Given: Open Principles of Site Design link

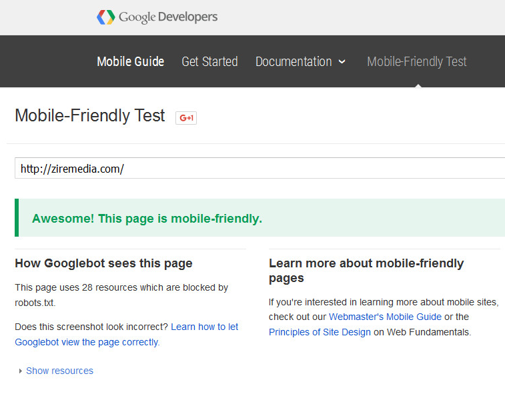Looking at the screenshot, I should 320,332.
